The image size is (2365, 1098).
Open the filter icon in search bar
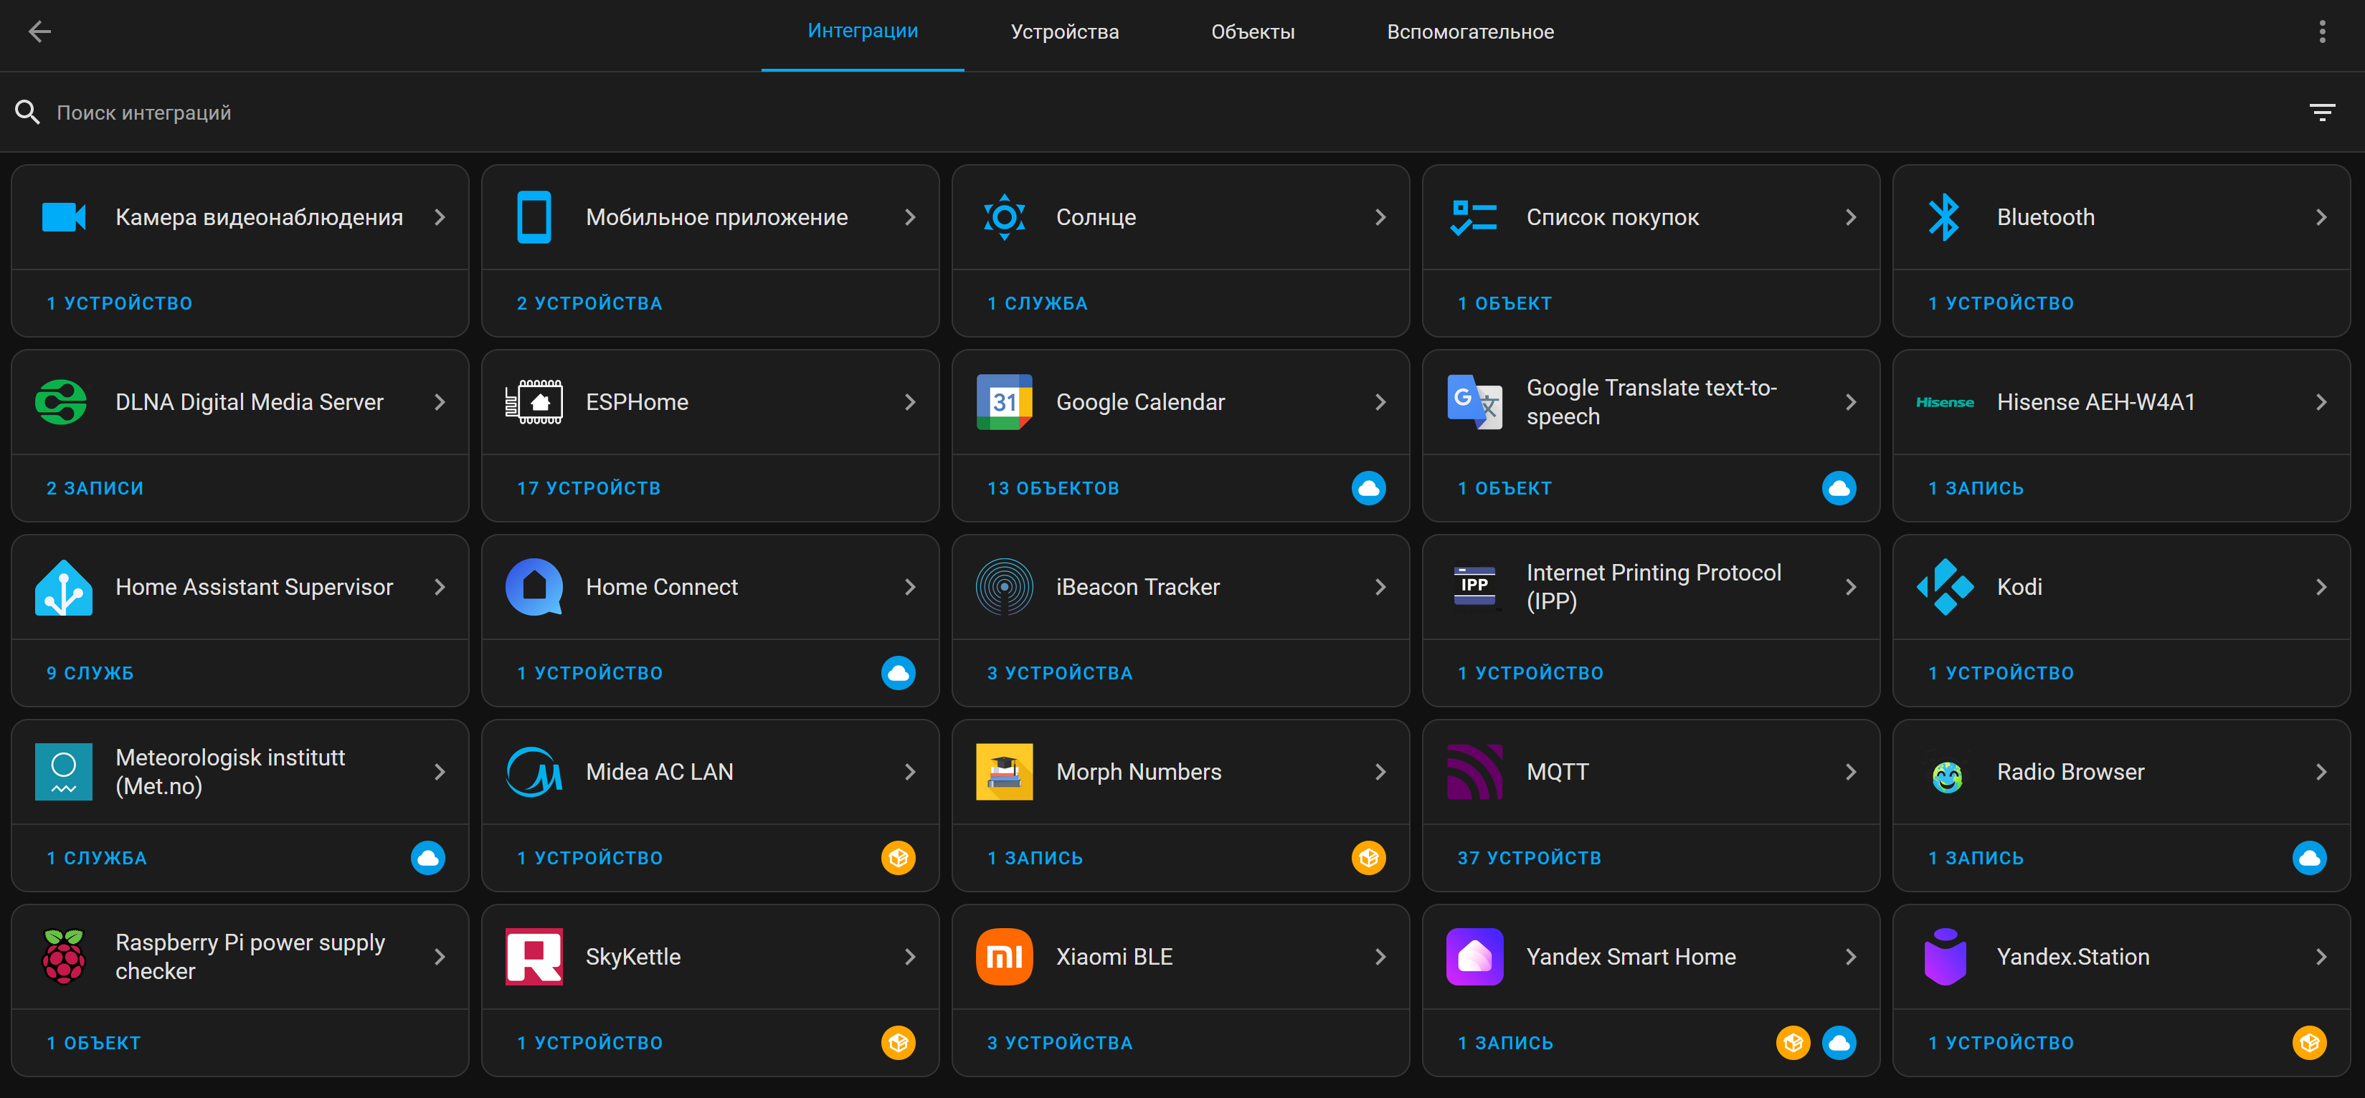[x=2322, y=113]
